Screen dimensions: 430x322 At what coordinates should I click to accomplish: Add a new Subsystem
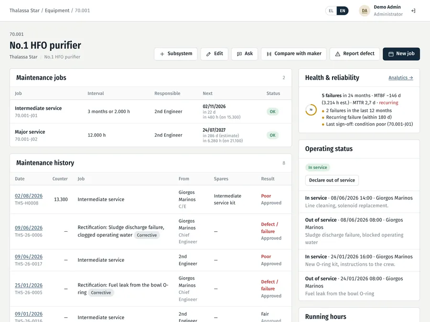[x=176, y=54]
